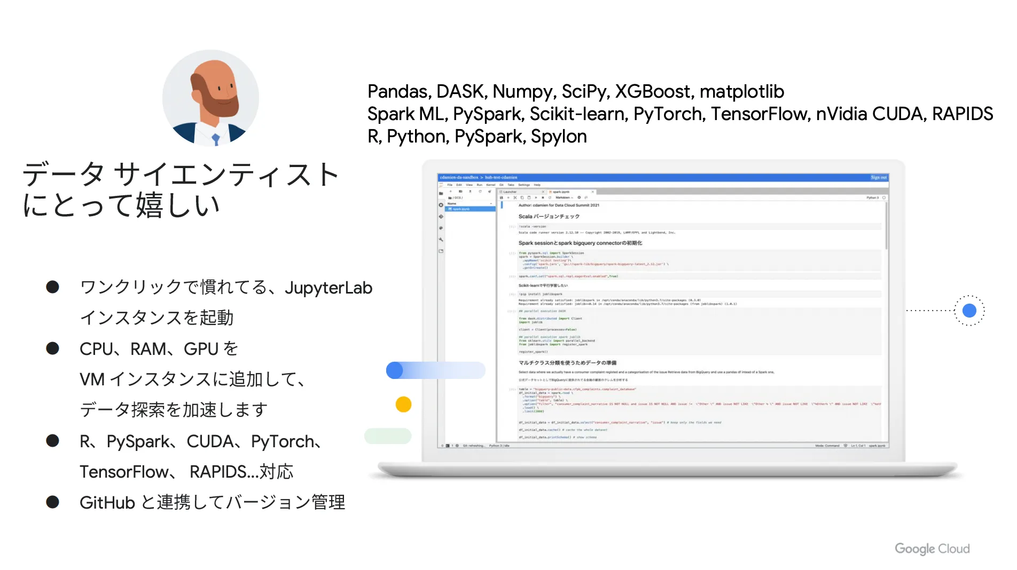
Task: Paste cell with the clipboard icon
Action: (x=529, y=197)
